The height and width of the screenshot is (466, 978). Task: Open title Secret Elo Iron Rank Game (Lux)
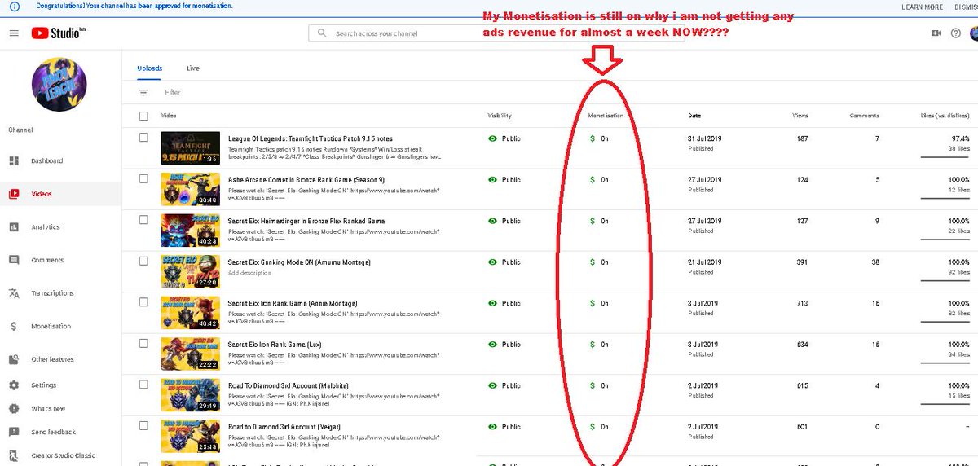pyautogui.click(x=275, y=345)
